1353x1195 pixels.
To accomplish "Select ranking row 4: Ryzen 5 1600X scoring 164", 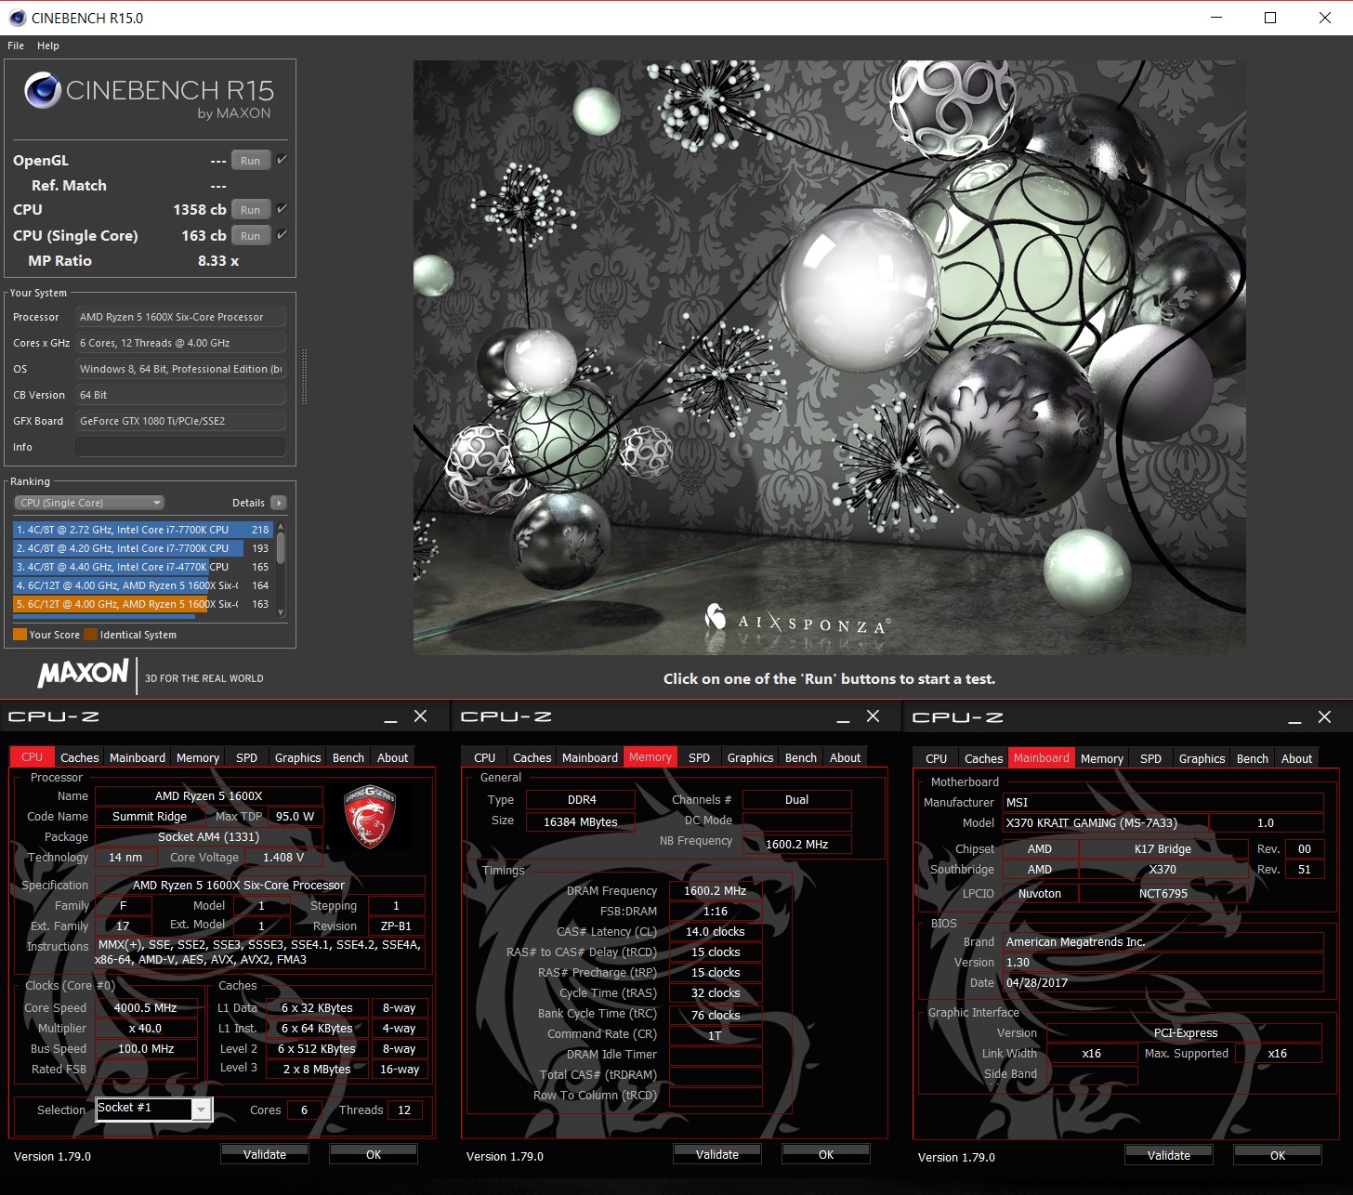I will pos(142,585).
